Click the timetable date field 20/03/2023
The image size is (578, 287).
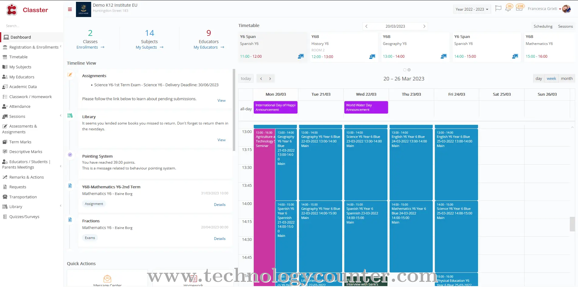coord(395,26)
